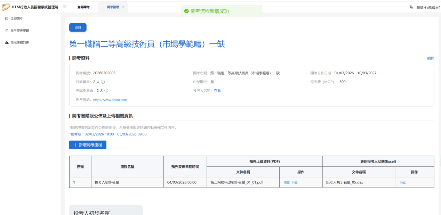This screenshot has width=441, height=215.
Task: Click the 預先發佈日期時間 column header
Action: [x=185, y=167]
